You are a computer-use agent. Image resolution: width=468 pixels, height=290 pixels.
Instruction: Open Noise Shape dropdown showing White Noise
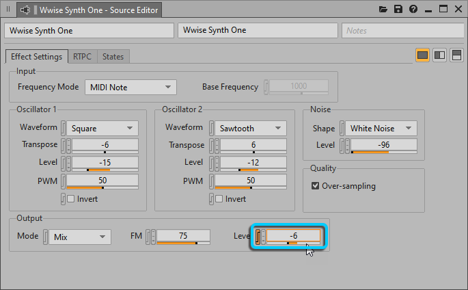coord(381,128)
